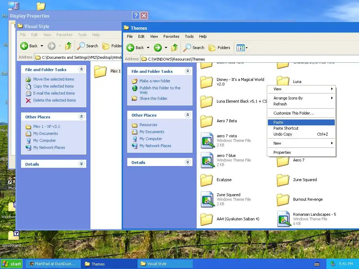Click Back arrow in Themes window
This screenshot has width=359, height=269.
pyautogui.click(x=130, y=48)
